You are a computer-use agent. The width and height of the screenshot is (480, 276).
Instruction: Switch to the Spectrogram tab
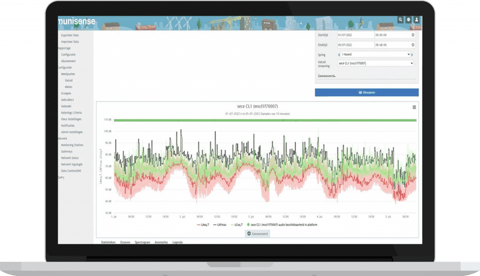click(x=143, y=242)
